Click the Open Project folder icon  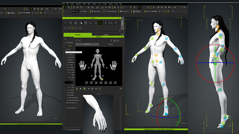[78, 7]
